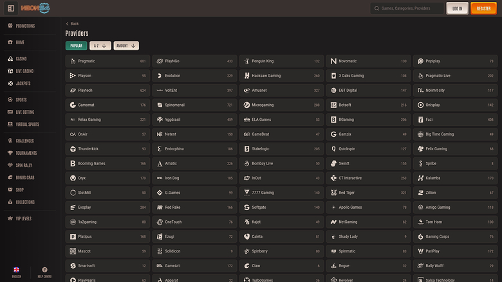This screenshot has height=282, width=502.
Task: Sort providers by A-Z
Action: (x=100, y=46)
